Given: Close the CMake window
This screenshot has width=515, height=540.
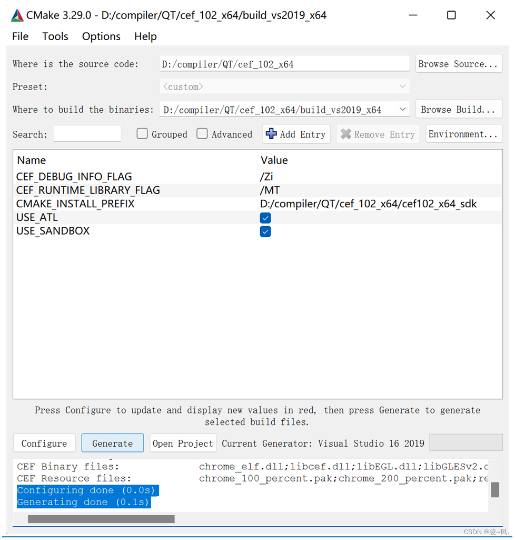Looking at the screenshot, I should [491, 15].
